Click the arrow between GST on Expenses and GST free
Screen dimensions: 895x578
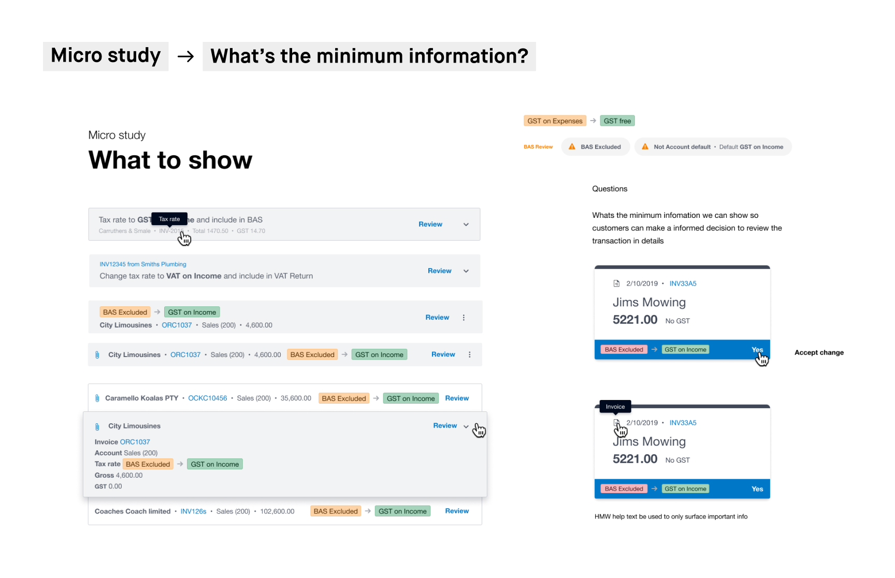(593, 120)
